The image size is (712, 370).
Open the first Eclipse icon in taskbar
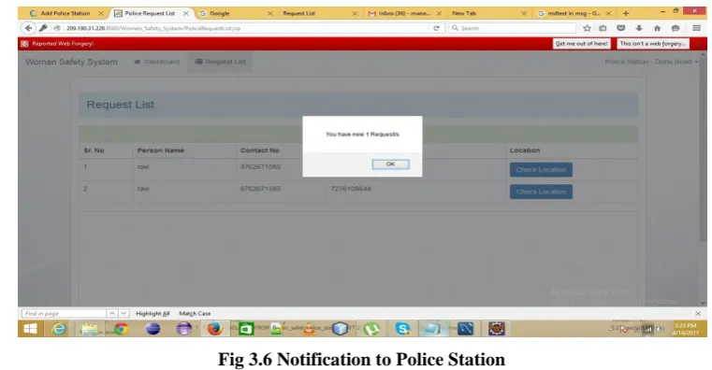[153, 329]
